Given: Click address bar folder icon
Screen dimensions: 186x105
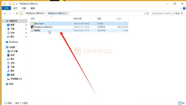Looking at the screenshot, I should tap(21, 13).
